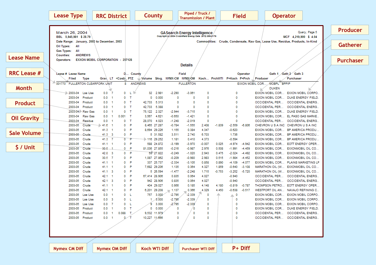Click the Field callout label
The width and height of the screenshot is (376, 265).
coord(239,16)
